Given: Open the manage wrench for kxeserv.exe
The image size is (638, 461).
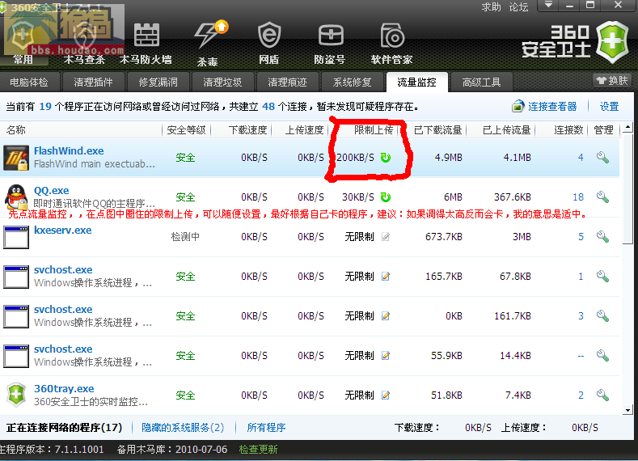Looking at the screenshot, I should 602,237.
